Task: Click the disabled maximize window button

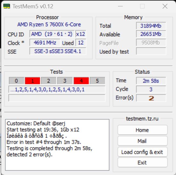Action: (142, 6)
